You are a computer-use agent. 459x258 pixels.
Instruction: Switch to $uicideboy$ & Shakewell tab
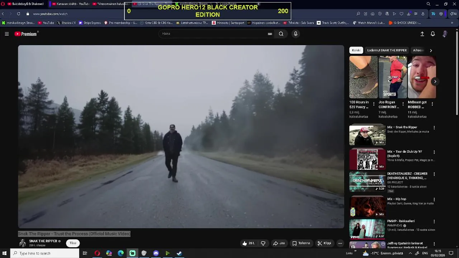(25, 4)
